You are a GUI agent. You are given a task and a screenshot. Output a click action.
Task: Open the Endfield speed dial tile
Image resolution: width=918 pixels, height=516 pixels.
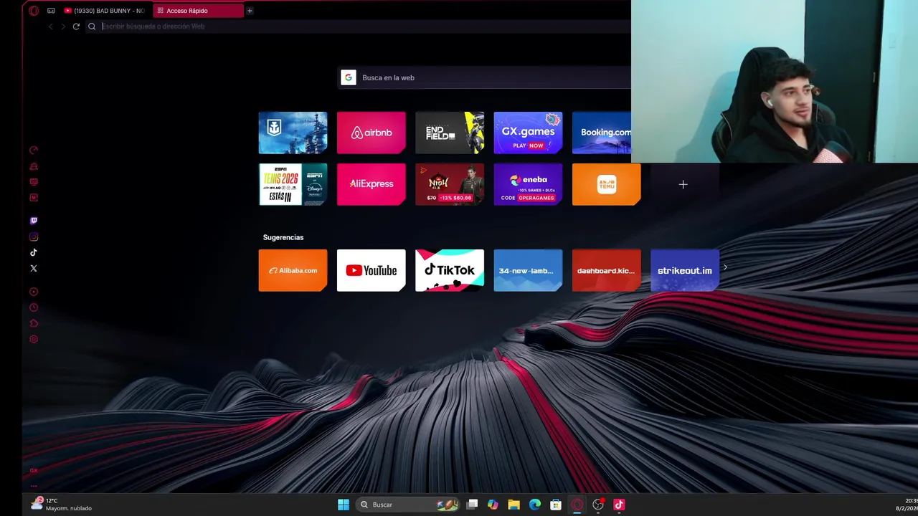coord(450,133)
